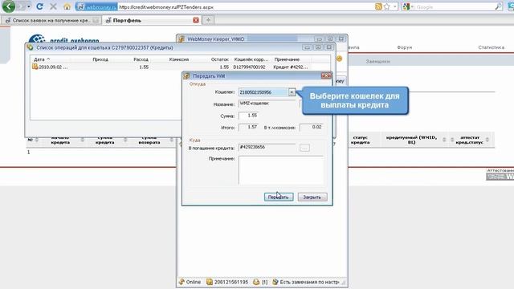Image resolution: width=514 pixels, height=289 pixels.
Task: Click the Передать button
Action: click(x=279, y=197)
